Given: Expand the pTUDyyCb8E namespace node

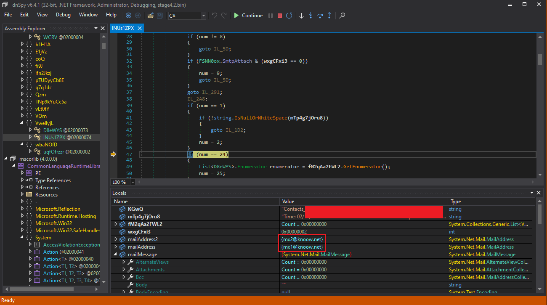Looking at the screenshot, I should point(23,80).
